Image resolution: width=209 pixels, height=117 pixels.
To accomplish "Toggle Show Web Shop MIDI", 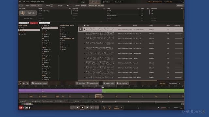I will (96, 6).
